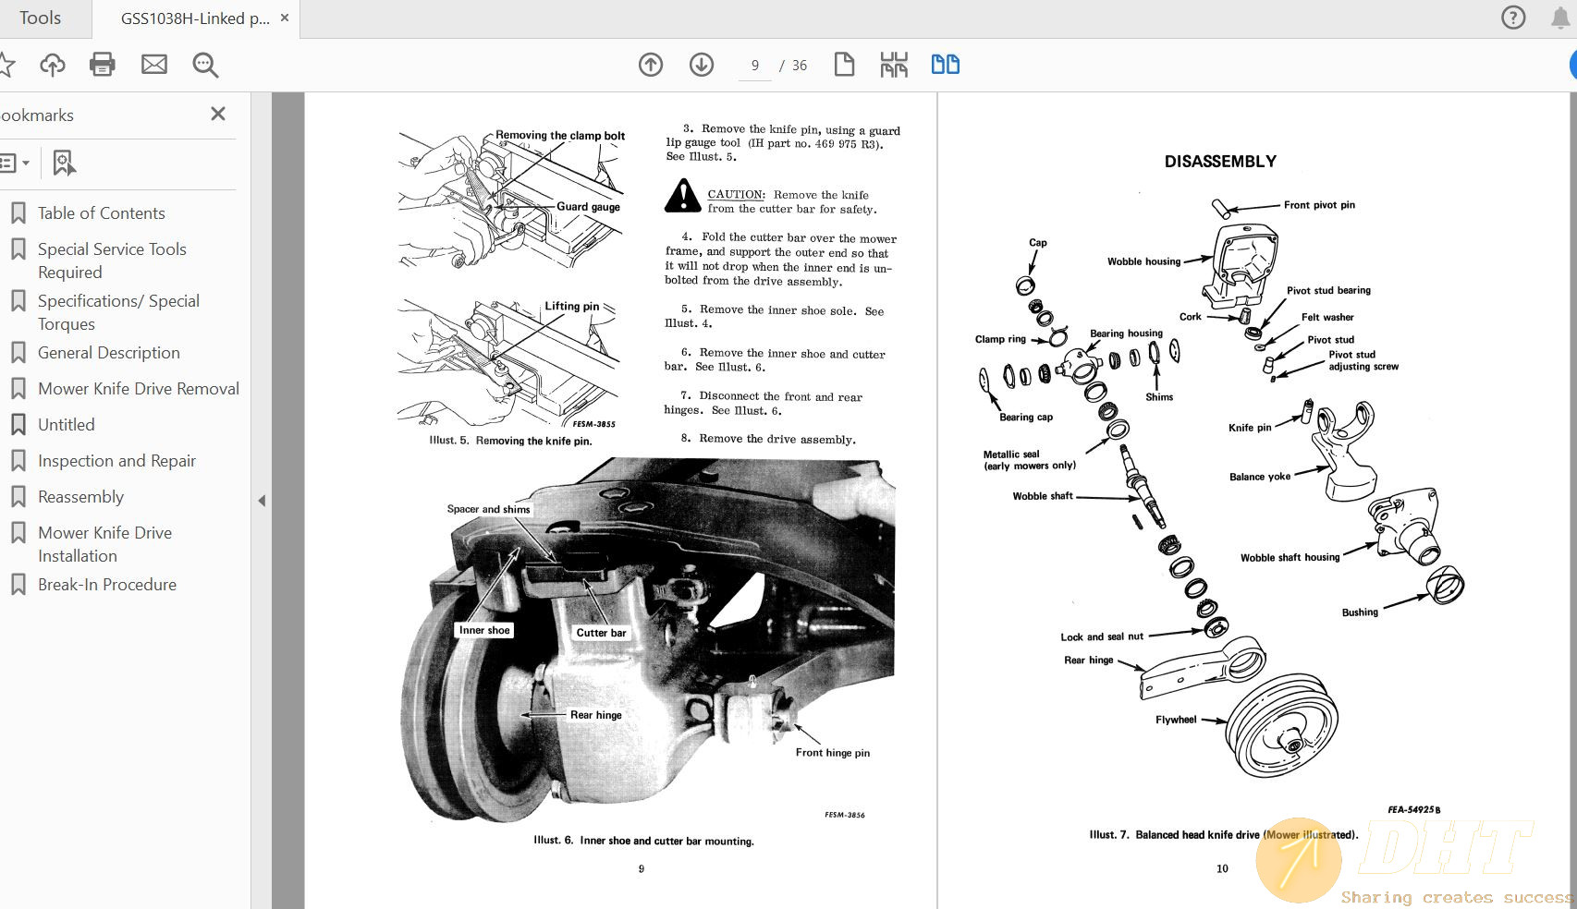The height and width of the screenshot is (909, 1577).
Task: Click the 'Wobble housing' diagram label
Action: 1143,261
